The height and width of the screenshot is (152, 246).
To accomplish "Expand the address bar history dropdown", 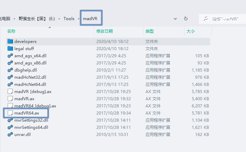I will tap(175, 19).
